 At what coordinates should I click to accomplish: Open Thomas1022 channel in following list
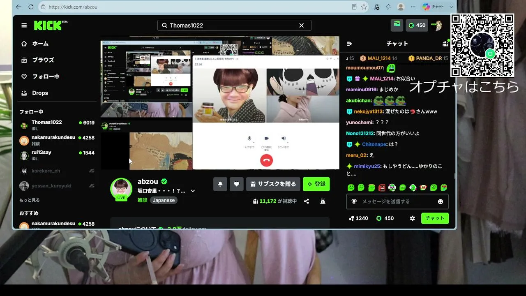pos(57,125)
